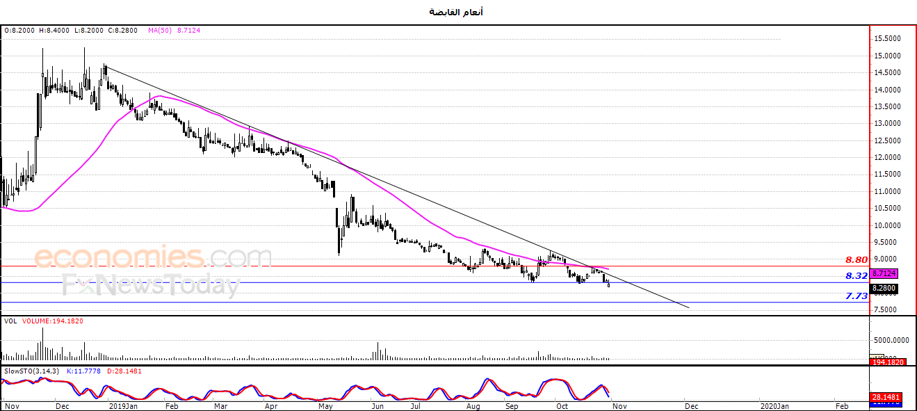Click the May label on time axis
This screenshot has width=917, height=411.
(325, 405)
